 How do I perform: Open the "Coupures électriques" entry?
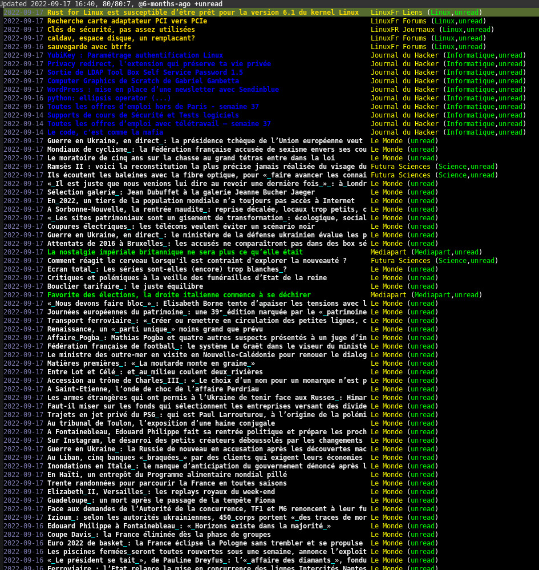[x=181, y=226]
